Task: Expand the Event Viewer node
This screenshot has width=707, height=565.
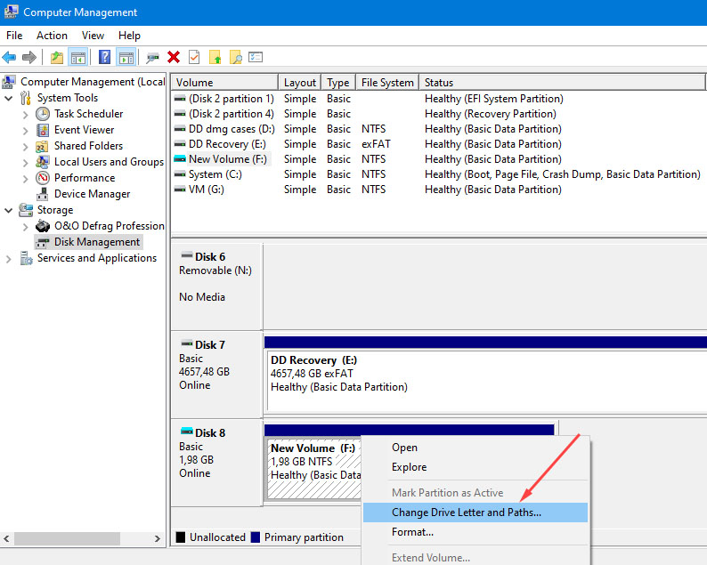Action: (25, 131)
